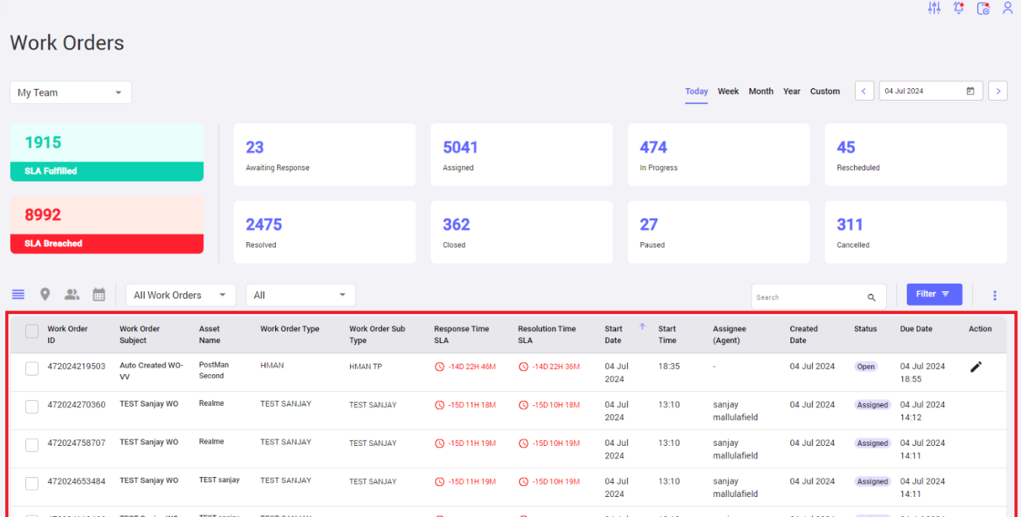The width and height of the screenshot is (1021, 517).
Task: Click the clock icon beside -14D 22H 46M
Action: pos(440,367)
